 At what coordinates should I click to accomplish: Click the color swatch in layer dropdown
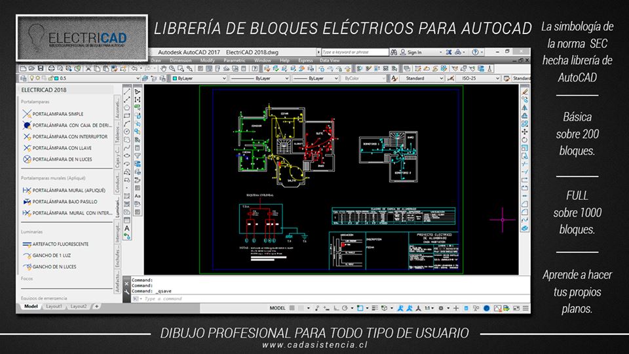tap(56, 78)
